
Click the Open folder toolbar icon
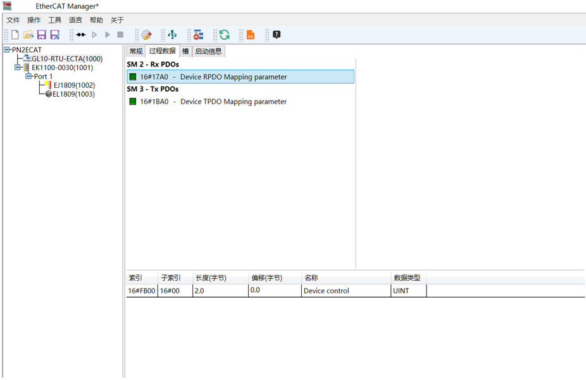click(x=28, y=35)
